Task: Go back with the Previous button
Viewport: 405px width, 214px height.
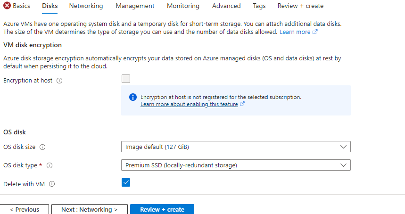Action: coord(24,209)
